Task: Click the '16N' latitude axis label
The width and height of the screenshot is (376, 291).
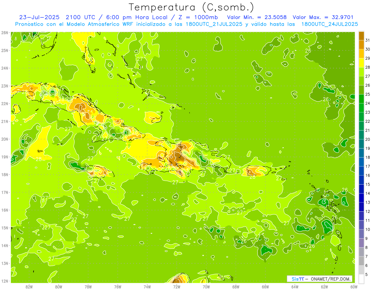Action: tap(5, 210)
